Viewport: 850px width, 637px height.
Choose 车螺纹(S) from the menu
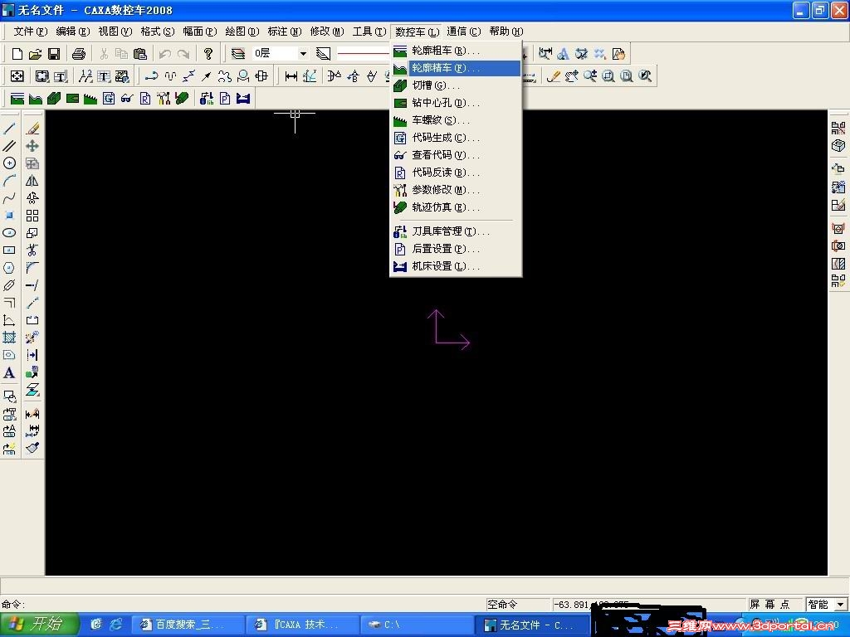[x=456, y=120]
